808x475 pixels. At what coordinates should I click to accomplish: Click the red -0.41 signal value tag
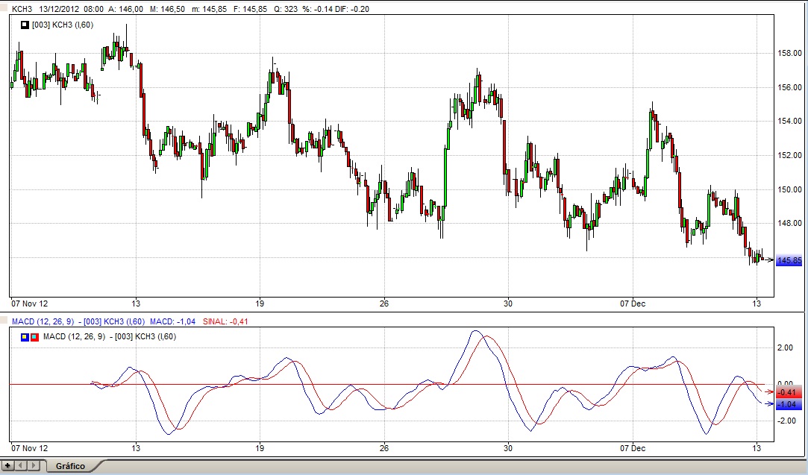click(789, 392)
